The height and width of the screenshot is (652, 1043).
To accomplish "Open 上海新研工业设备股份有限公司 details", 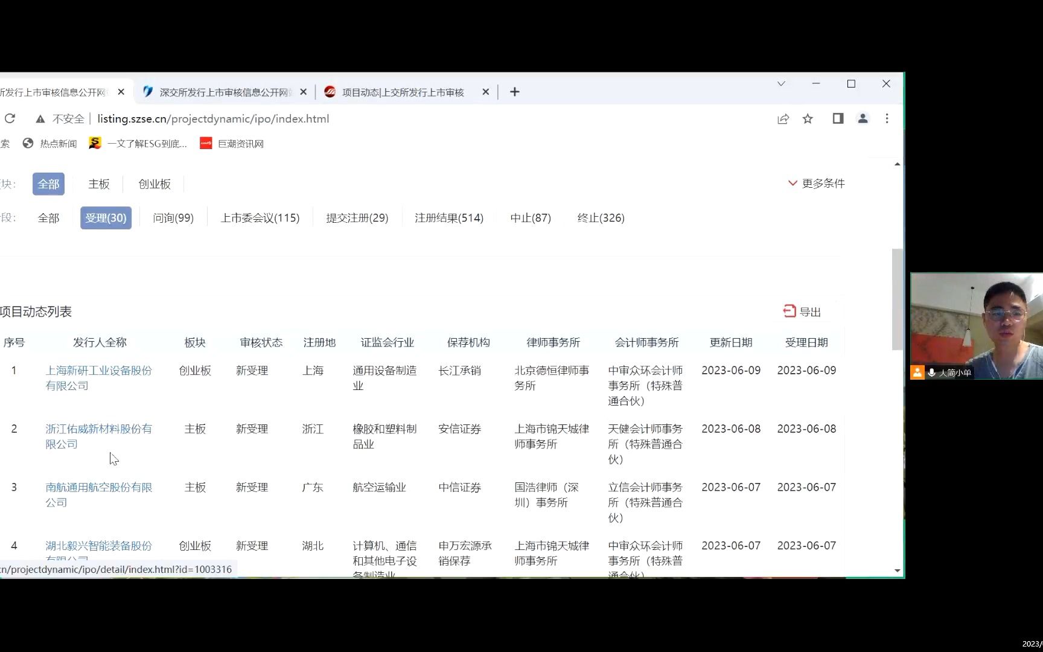I will [99, 378].
